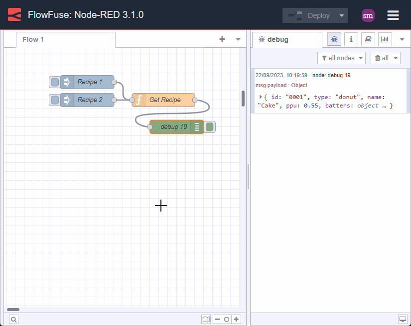Click the search magnifier in bottom-left corner
This screenshot has width=411, height=326.
(x=13, y=319)
